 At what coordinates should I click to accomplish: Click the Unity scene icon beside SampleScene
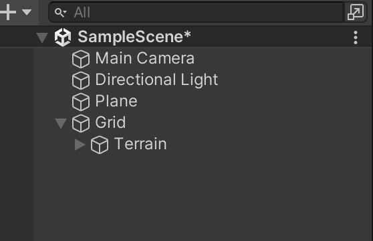tap(63, 37)
